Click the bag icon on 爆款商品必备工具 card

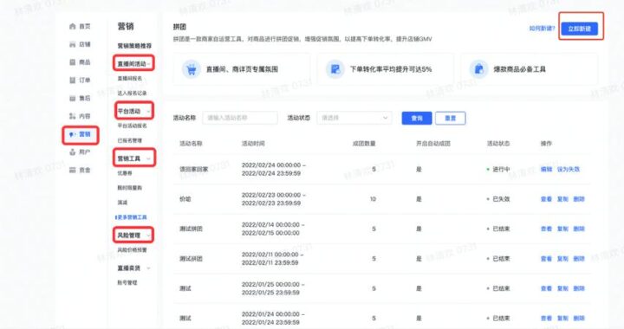(478, 69)
